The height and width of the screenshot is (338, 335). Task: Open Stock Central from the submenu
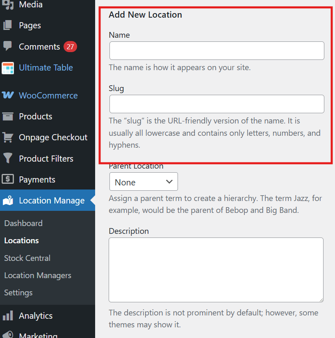[27, 258]
